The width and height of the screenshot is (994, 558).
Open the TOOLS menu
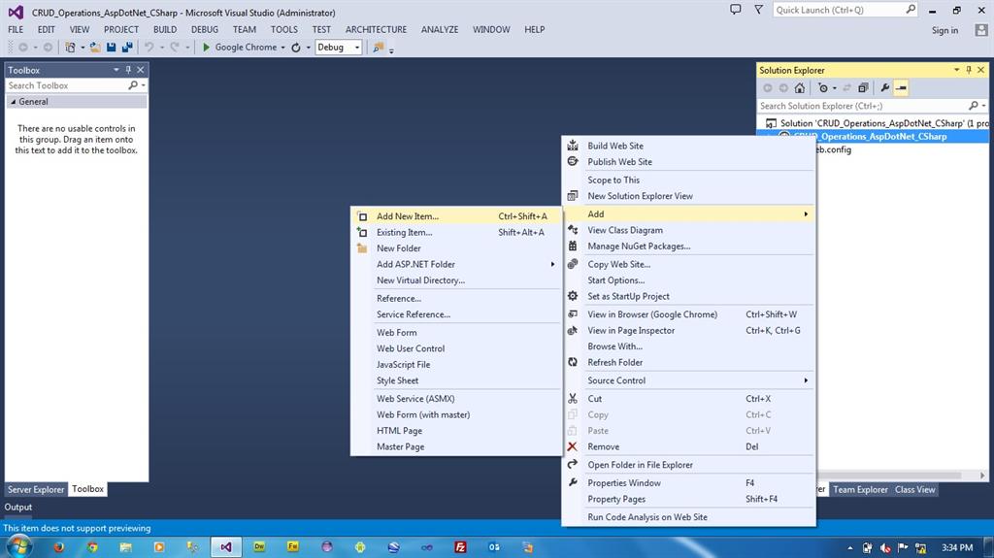284,30
